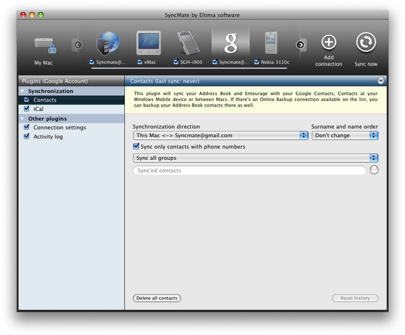The height and width of the screenshot is (335, 405).
Task: Select the iCal plugin row
Action: 72,109
